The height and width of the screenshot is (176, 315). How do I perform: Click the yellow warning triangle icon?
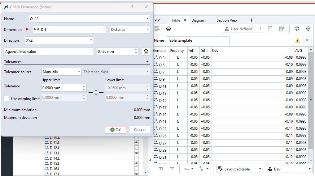(x=297, y=40)
